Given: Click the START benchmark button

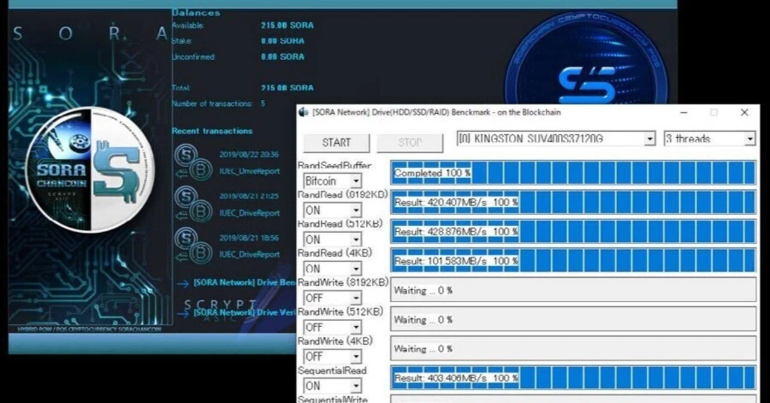Looking at the screenshot, I should point(336,143).
